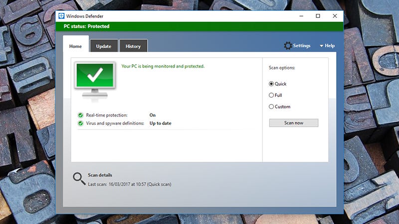Viewport: 399px width, 224px height.
Task: Click the Virus and spyware definitions check icon
Action: coord(81,123)
